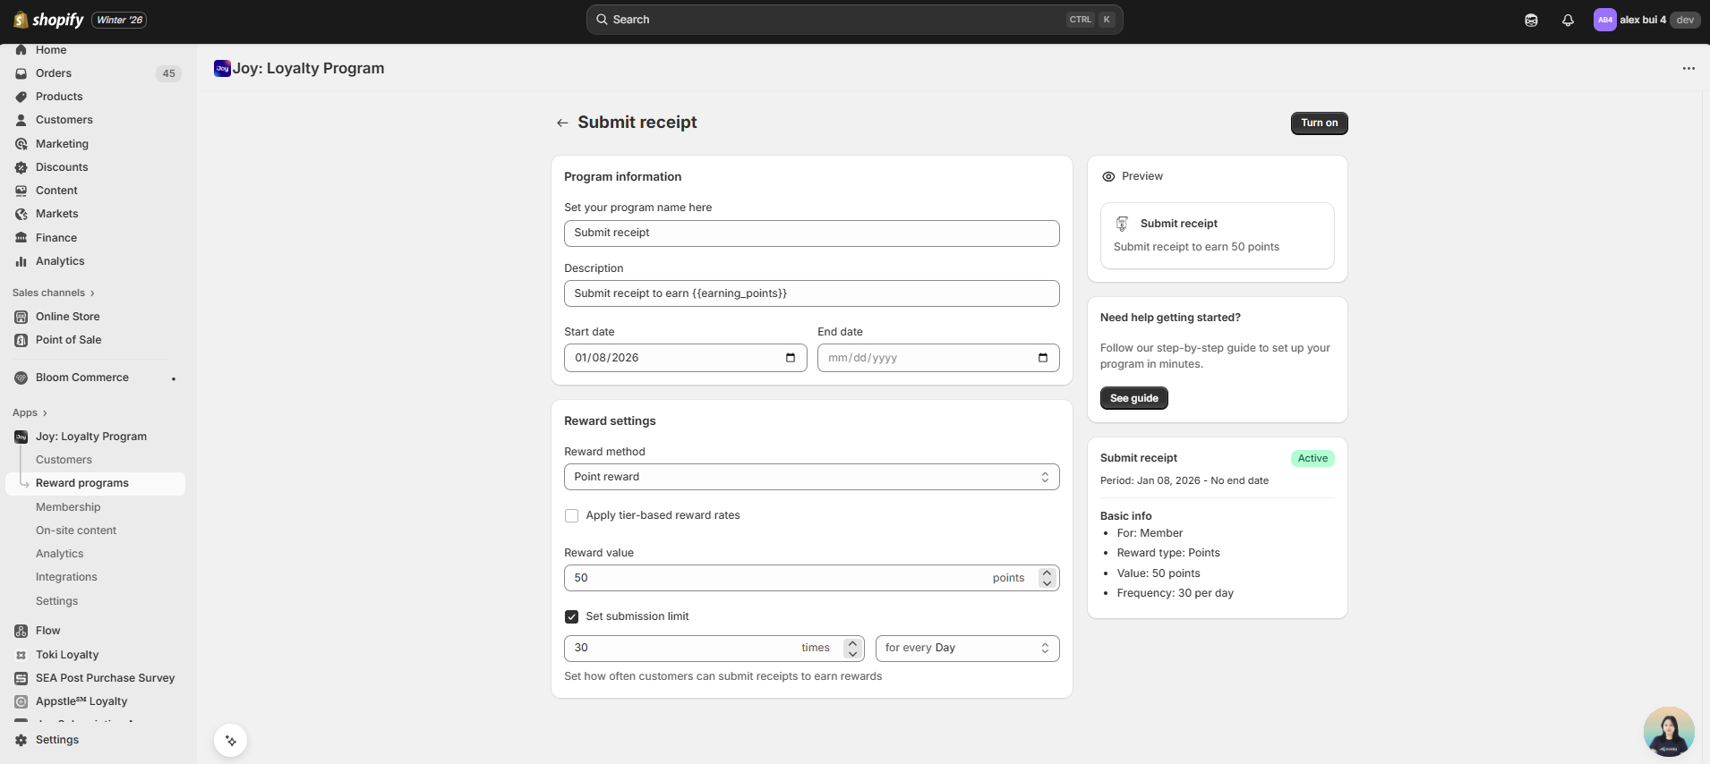Open the support chat avatar
Image resolution: width=1710 pixels, height=764 pixels.
pyautogui.click(x=1668, y=731)
